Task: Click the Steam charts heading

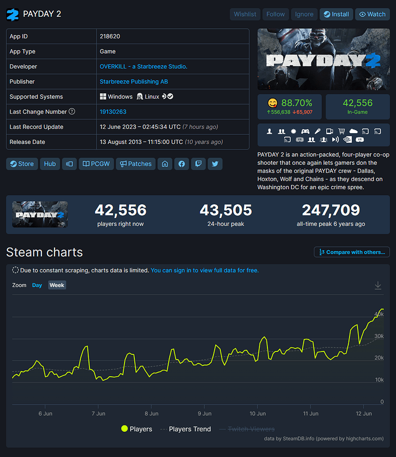Action: click(x=44, y=252)
